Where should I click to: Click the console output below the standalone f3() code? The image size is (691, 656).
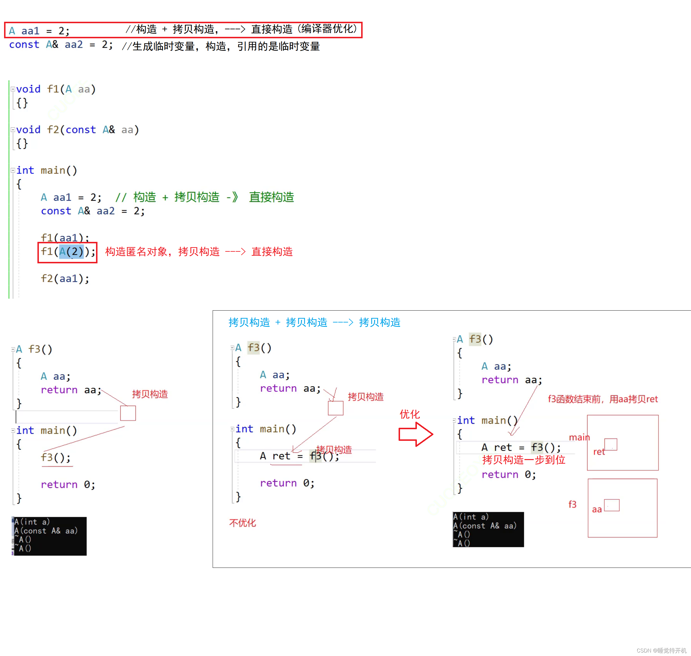point(49,536)
